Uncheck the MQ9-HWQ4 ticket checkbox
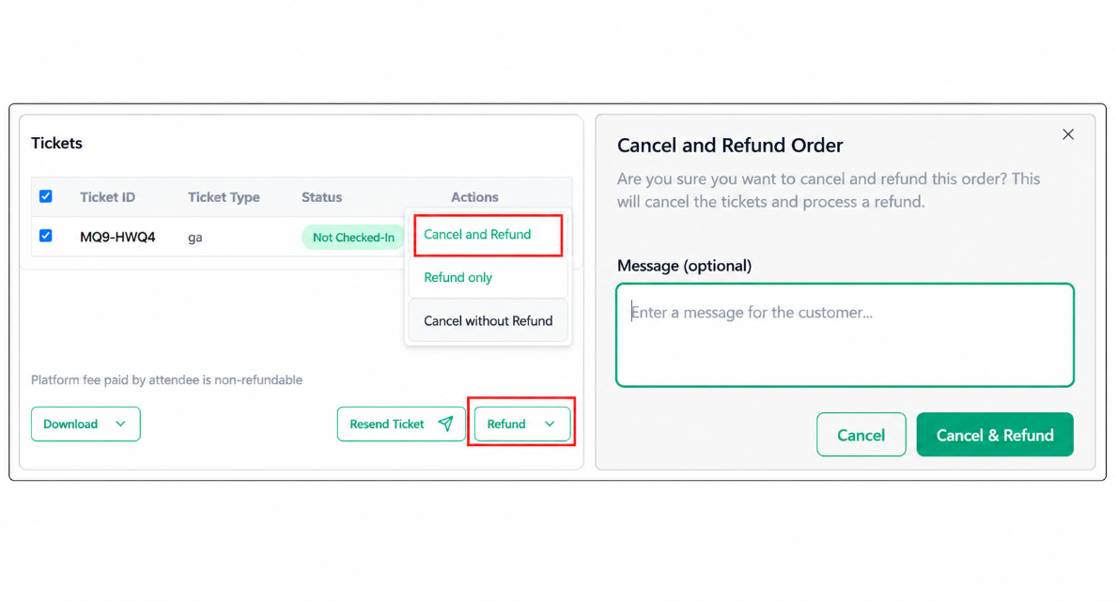This screenshot has width=1117, height=602. [x=46, y=236]
